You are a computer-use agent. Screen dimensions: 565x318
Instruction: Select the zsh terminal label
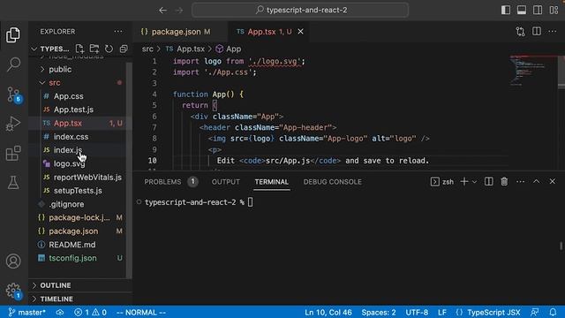[442, 182]
